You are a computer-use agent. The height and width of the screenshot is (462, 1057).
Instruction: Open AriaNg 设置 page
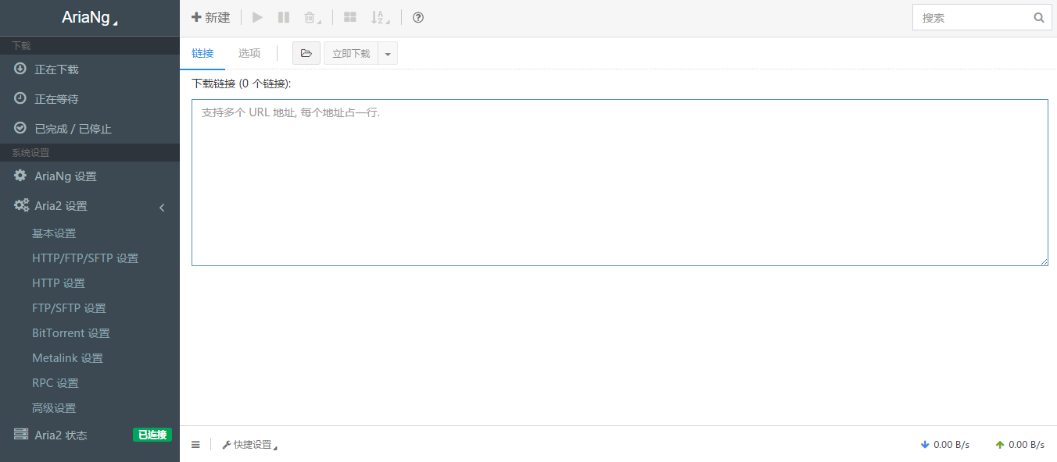[x=90, y=176]
